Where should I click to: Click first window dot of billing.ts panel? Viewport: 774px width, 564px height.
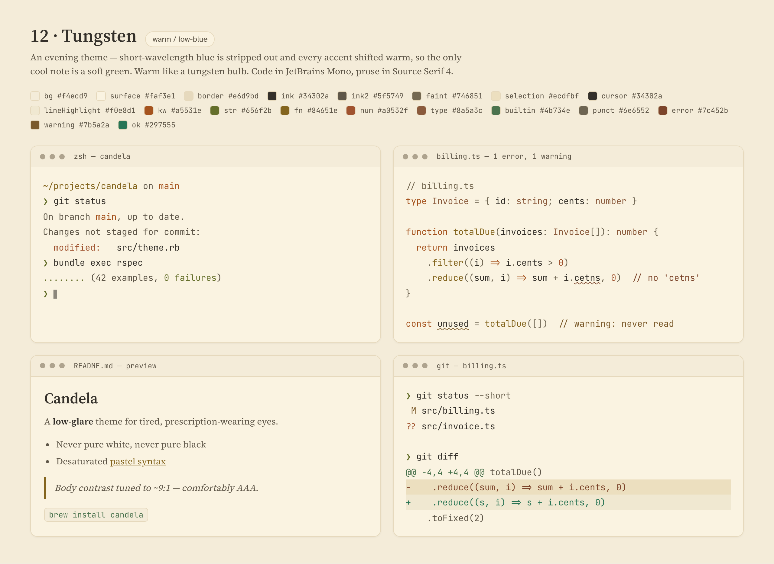[x=405, y=157]
